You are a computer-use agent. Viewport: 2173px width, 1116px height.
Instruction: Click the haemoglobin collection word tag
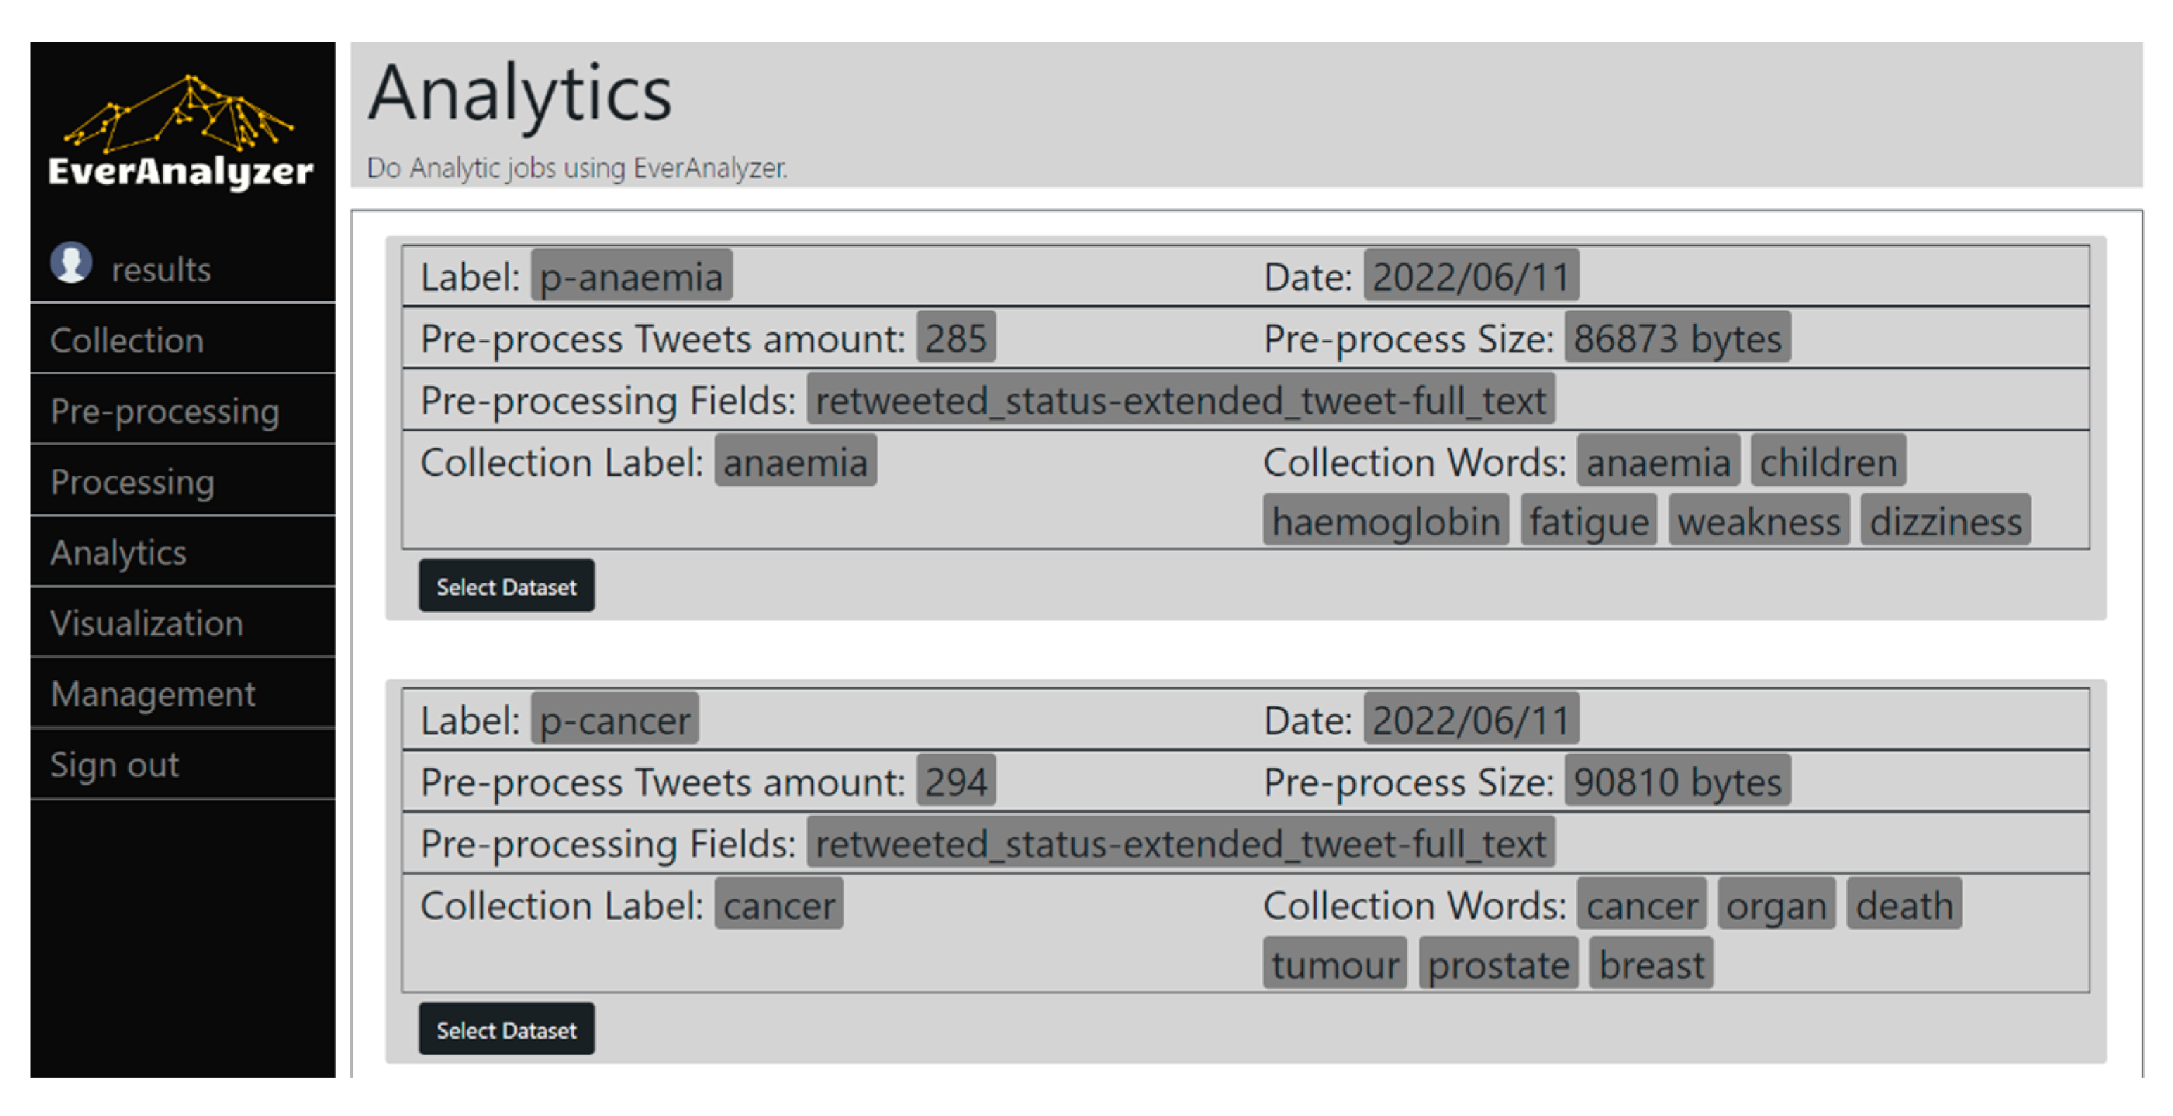pyautogui.click(x=1385, y=521)
